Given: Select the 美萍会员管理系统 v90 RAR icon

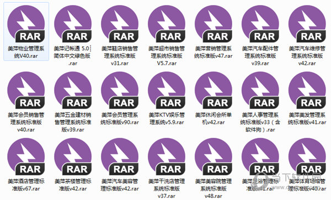Looking at the screenshot, I should (120, 90).
